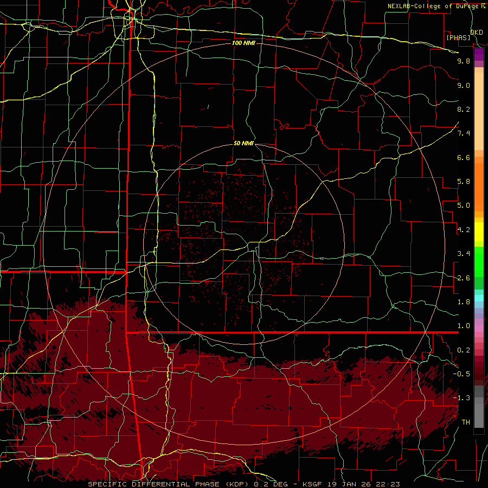Click the 6.6 value on the color scale
Viewport: 488px width, 488px height.
(x=464, y=157)
